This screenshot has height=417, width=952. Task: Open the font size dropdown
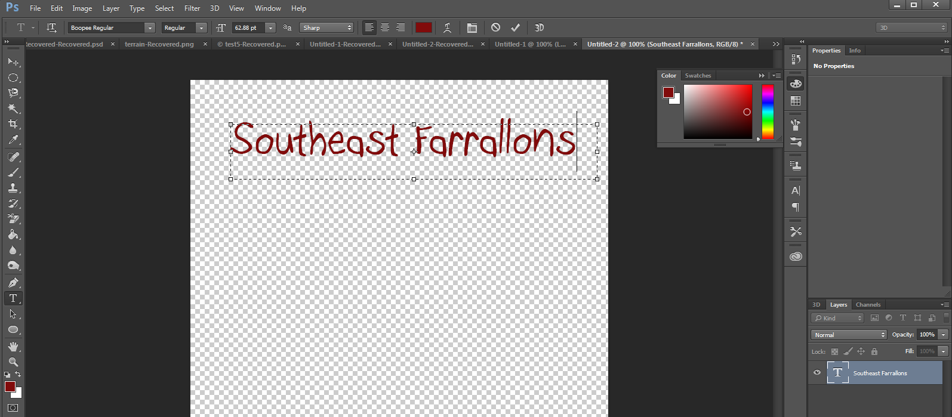[270, 27]
